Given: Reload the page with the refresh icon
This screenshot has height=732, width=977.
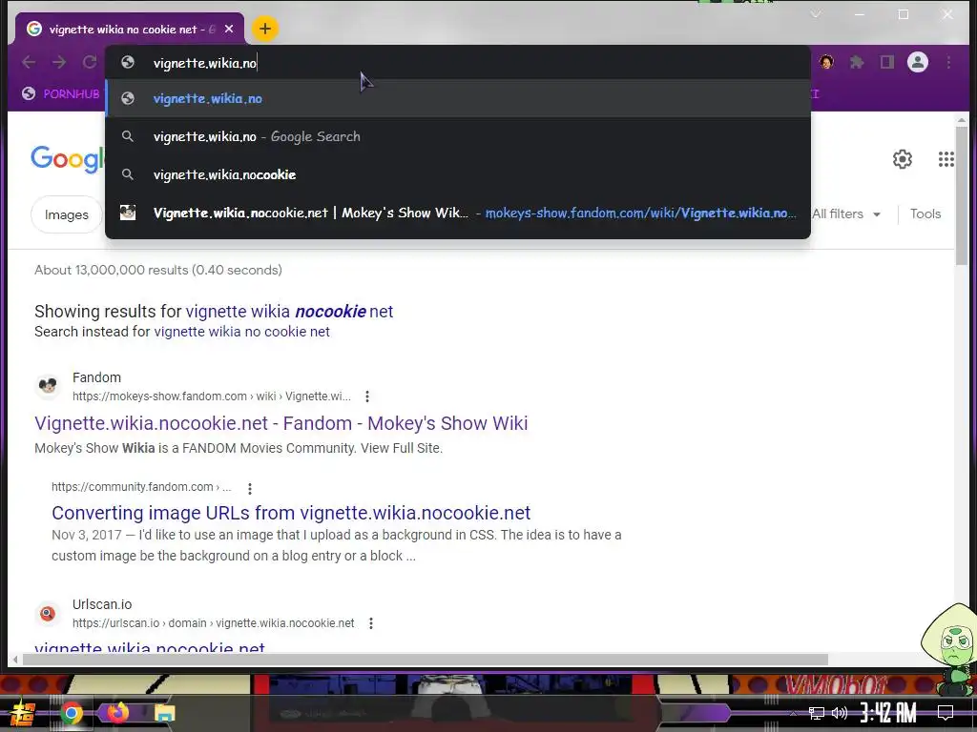Looking at the screenshot, I should click(90, 62).
